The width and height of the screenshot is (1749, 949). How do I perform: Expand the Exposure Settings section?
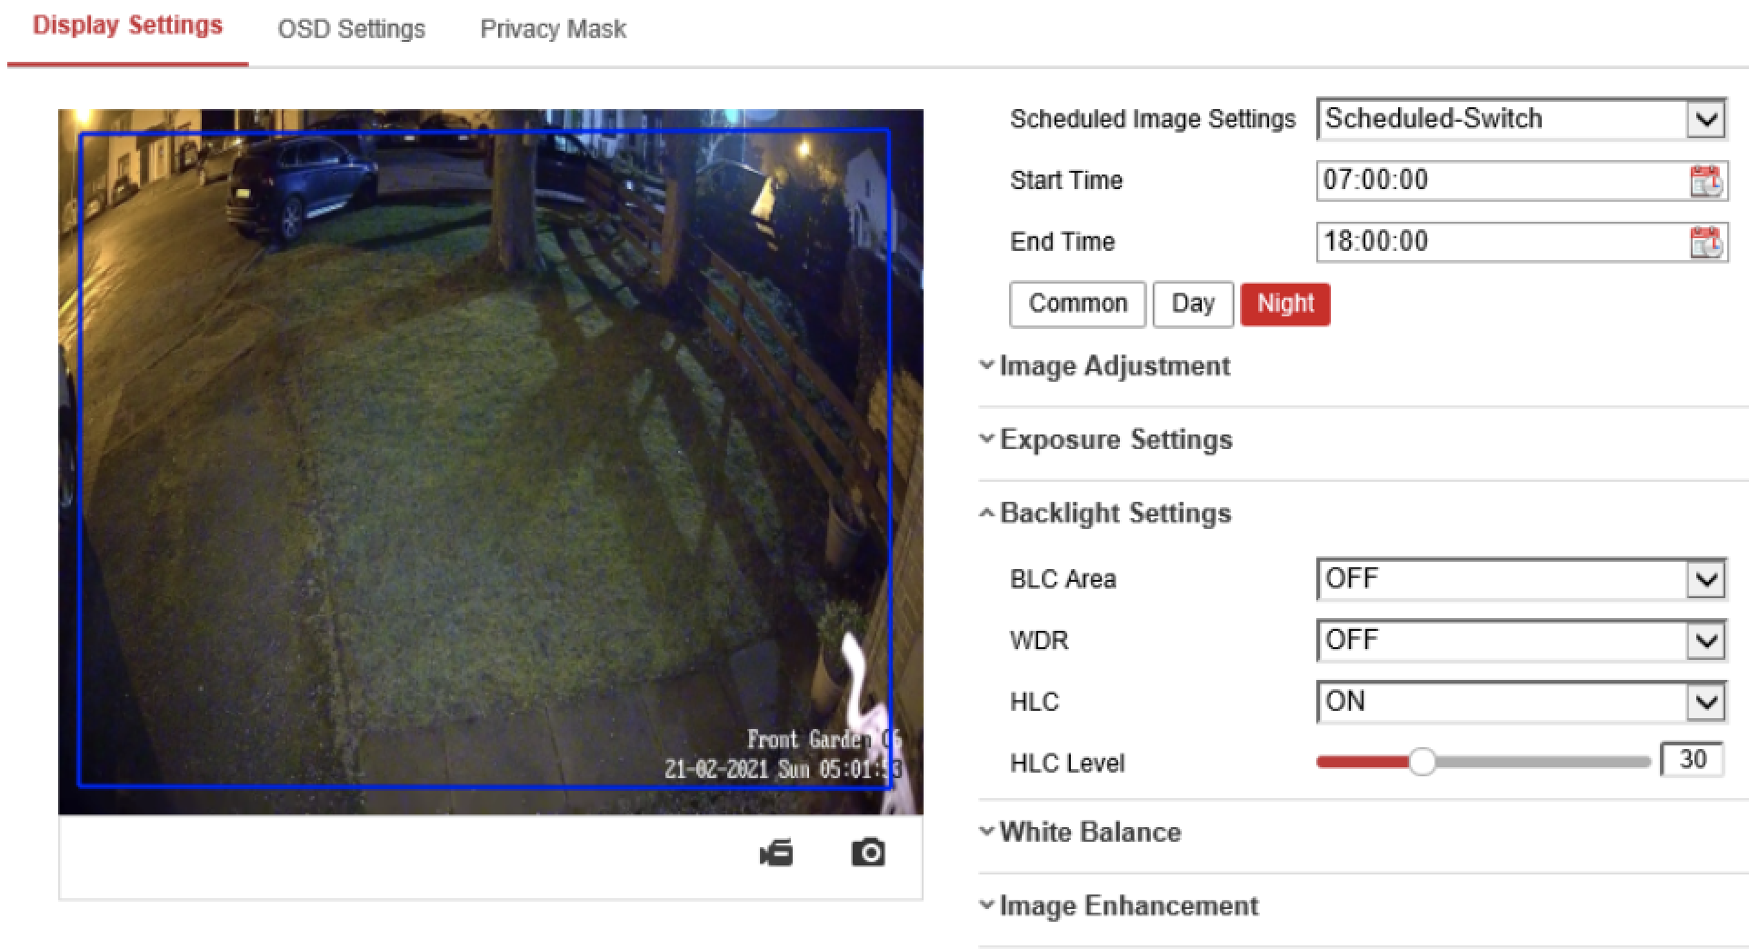tap(1114, 440)
